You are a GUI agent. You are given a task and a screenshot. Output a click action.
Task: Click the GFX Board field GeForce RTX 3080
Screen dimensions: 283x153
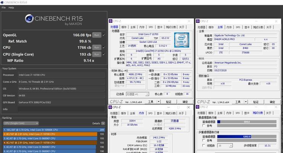click(61, 102)
